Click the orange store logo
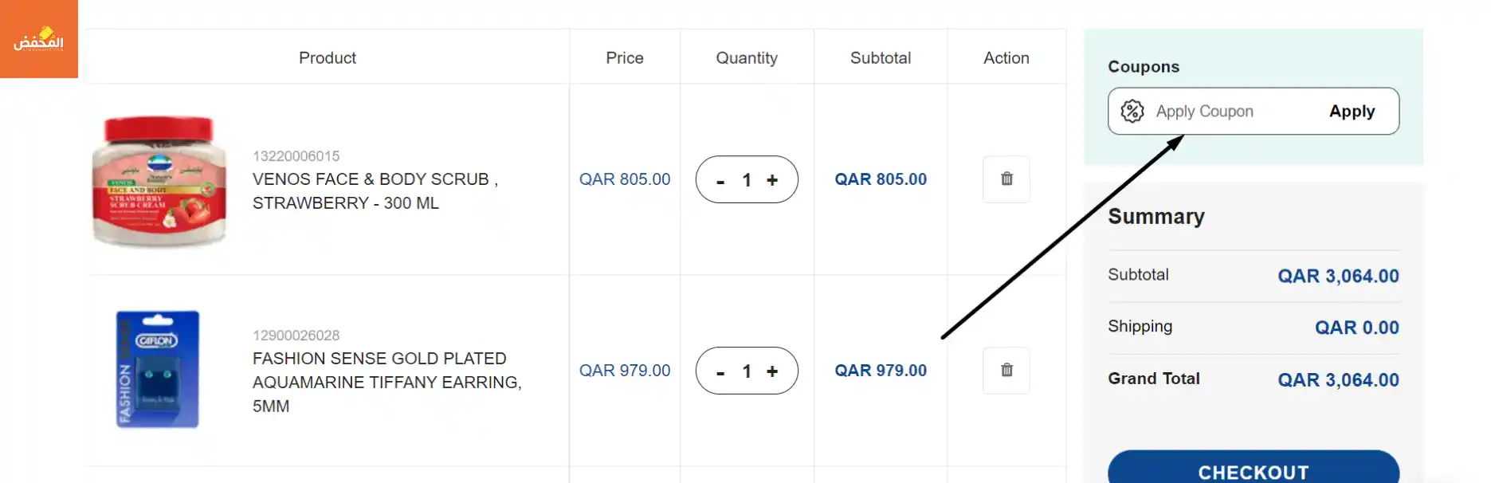 click(38, 38)
